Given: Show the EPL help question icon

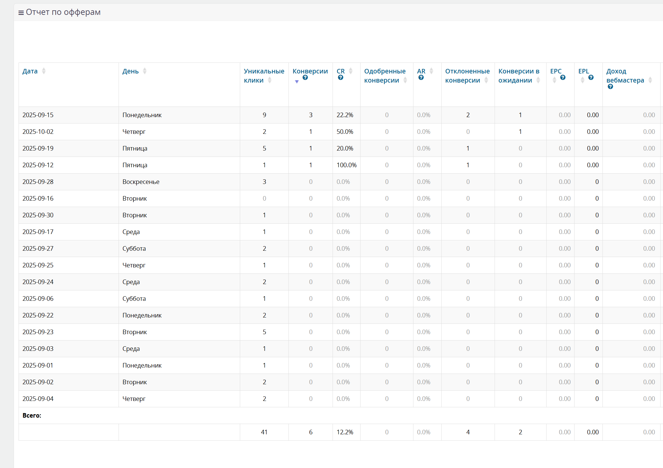Looking at the screenshot, I should (x=591, y=78).
